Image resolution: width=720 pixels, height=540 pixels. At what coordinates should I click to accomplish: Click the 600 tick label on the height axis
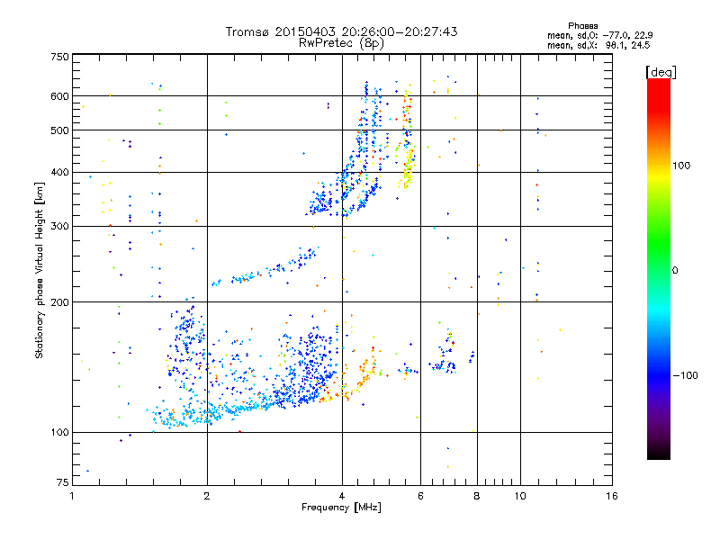pyautogui.click(x=59, y=96)
